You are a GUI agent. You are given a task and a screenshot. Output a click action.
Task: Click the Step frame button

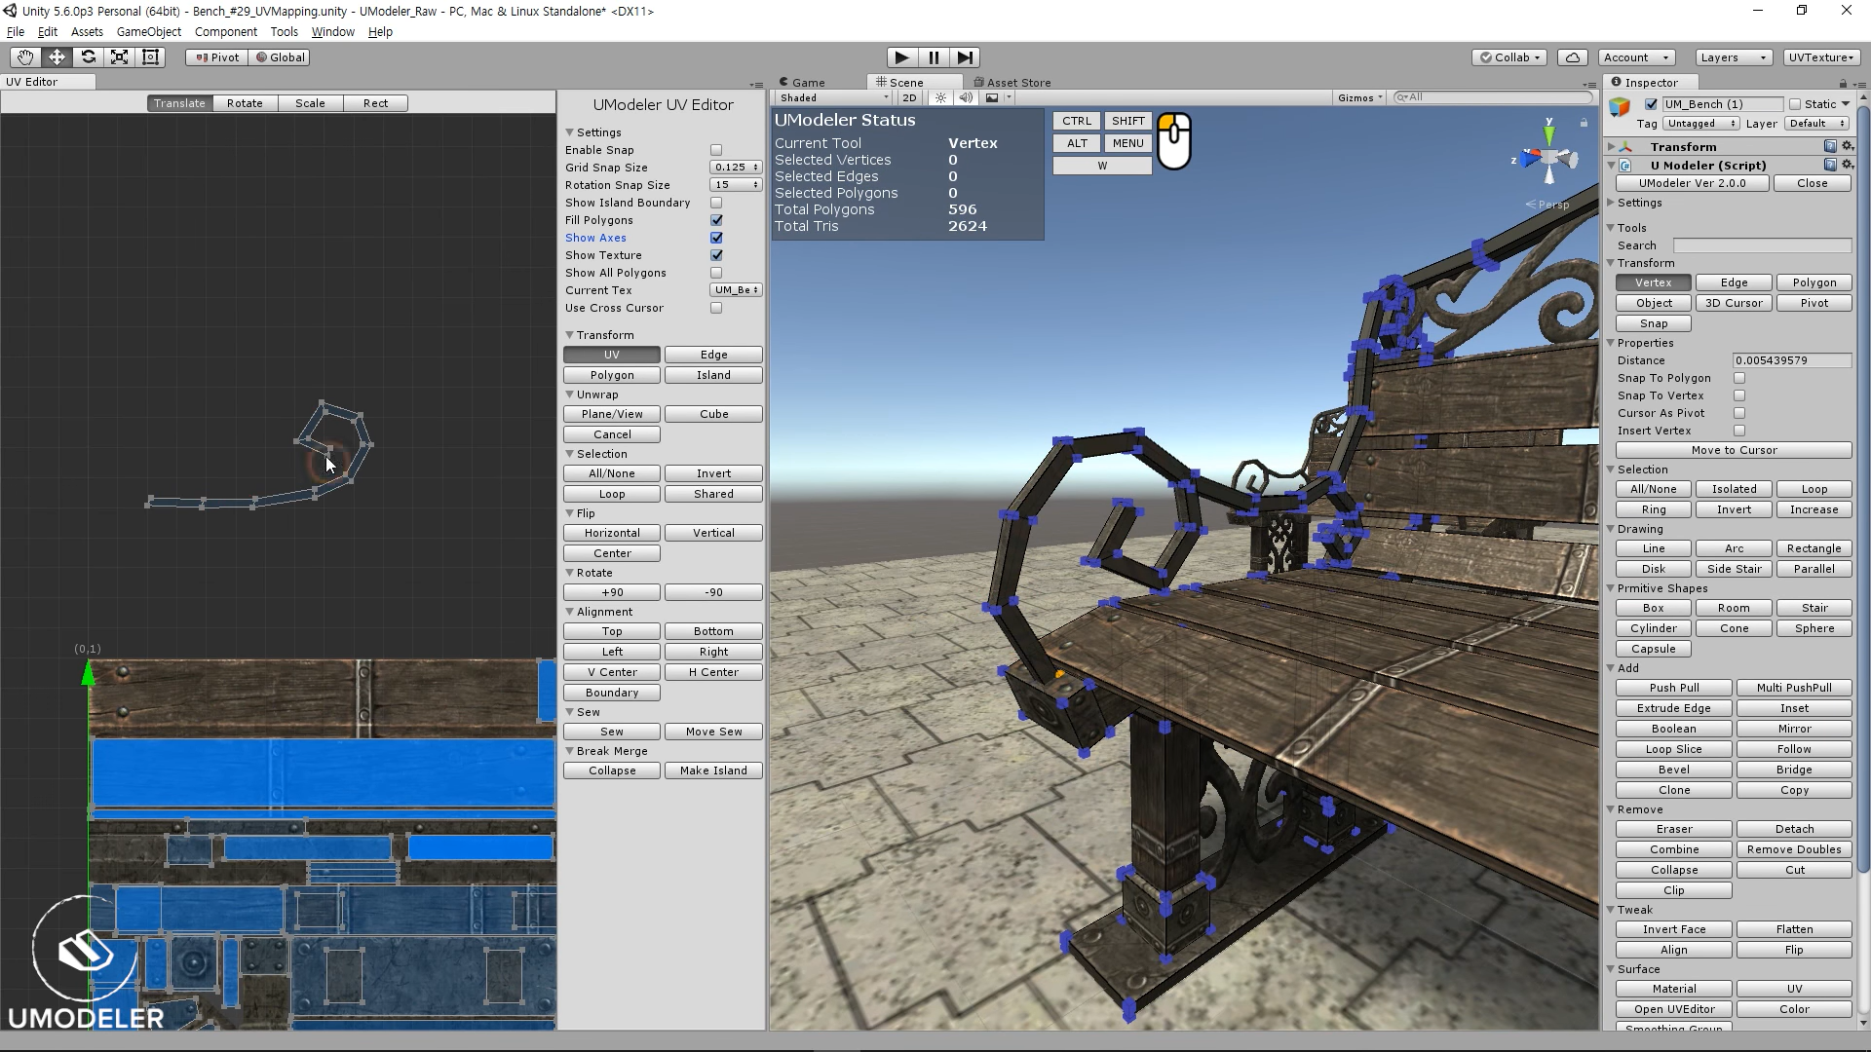pyautogui.click(x=965, y=57)
